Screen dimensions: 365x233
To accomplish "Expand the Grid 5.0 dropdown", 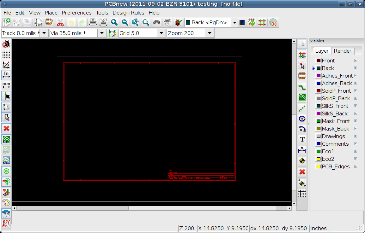I will click(161, 33).
